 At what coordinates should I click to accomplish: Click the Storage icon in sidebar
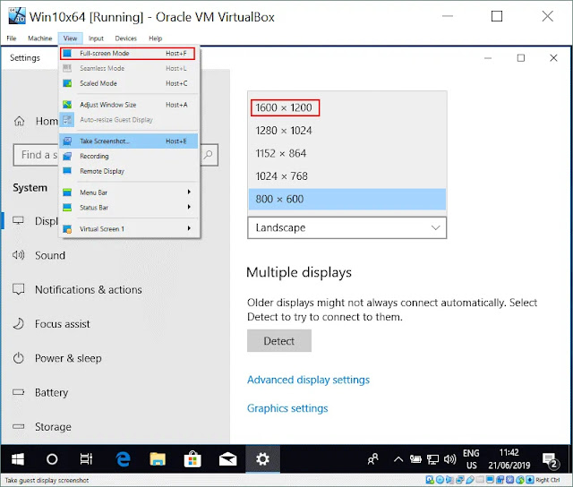(x=18, y=426)
